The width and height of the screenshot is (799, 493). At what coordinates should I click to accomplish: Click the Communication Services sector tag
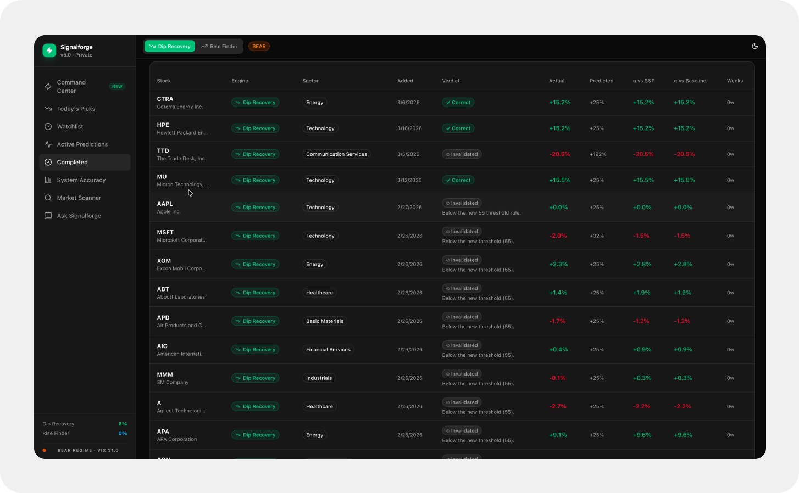[336, 154]
